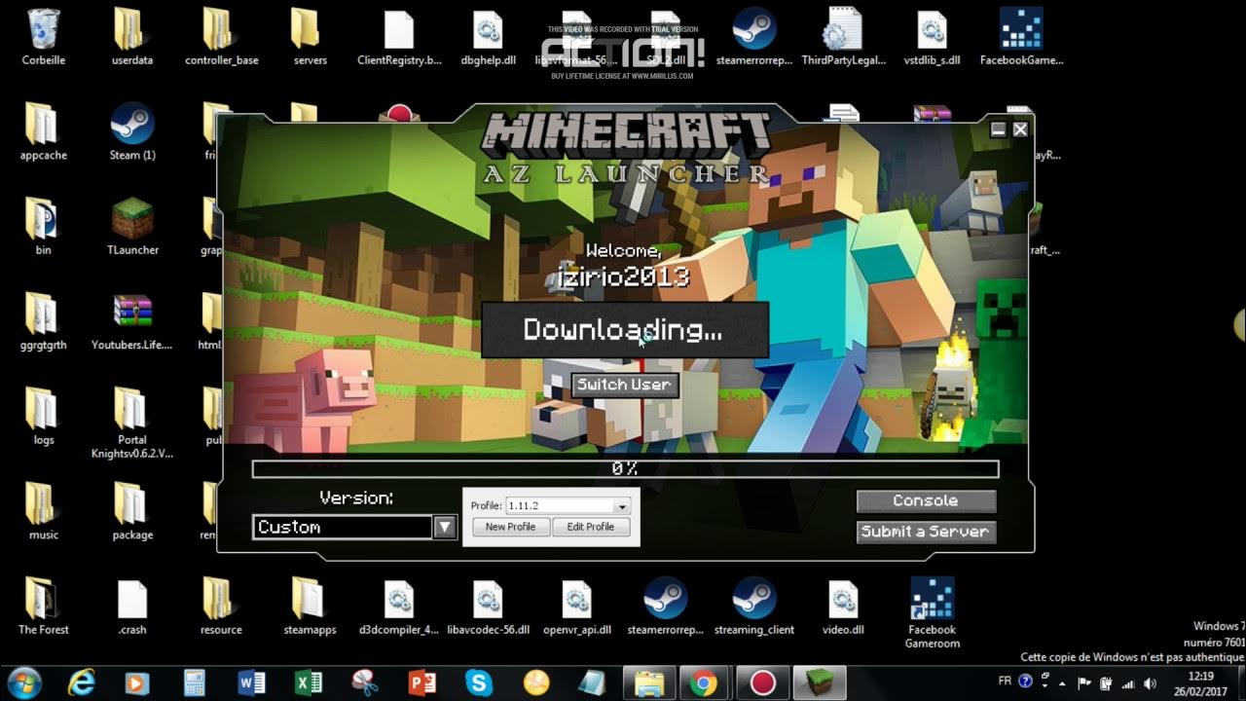
Task: Close the AZ Launcher window
Action: coord(1020,129)
